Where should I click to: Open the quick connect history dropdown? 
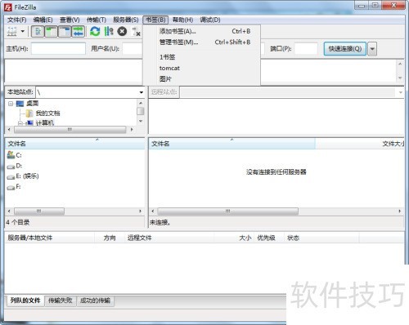click(x=372, y=49)
